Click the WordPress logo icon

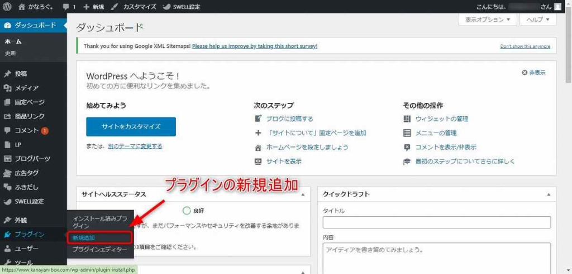click(7, 7)
